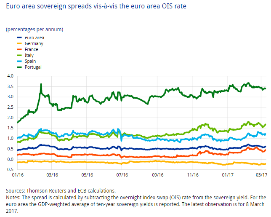The width and height of the screenshot is (271, 217).
Task: Select the 'euro area' legend label
Action: [34, 38]
